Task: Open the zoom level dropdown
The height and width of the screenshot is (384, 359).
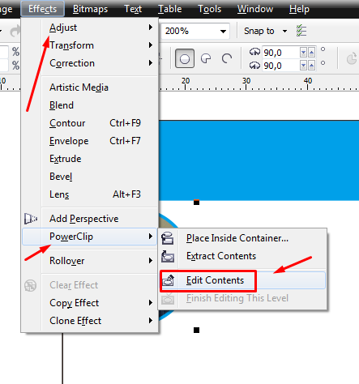Action: point(223,32)
